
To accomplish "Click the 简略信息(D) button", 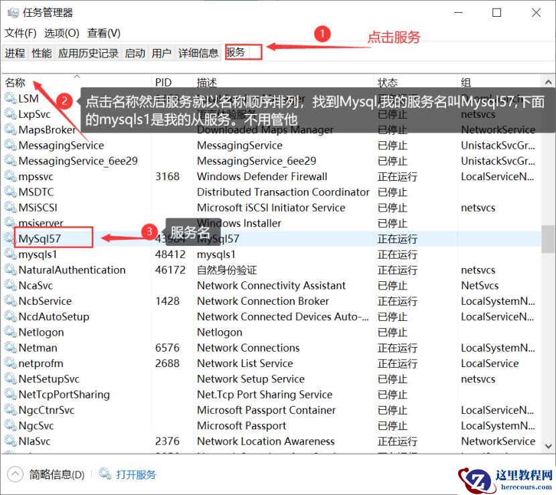I will (x=57, y=474).
